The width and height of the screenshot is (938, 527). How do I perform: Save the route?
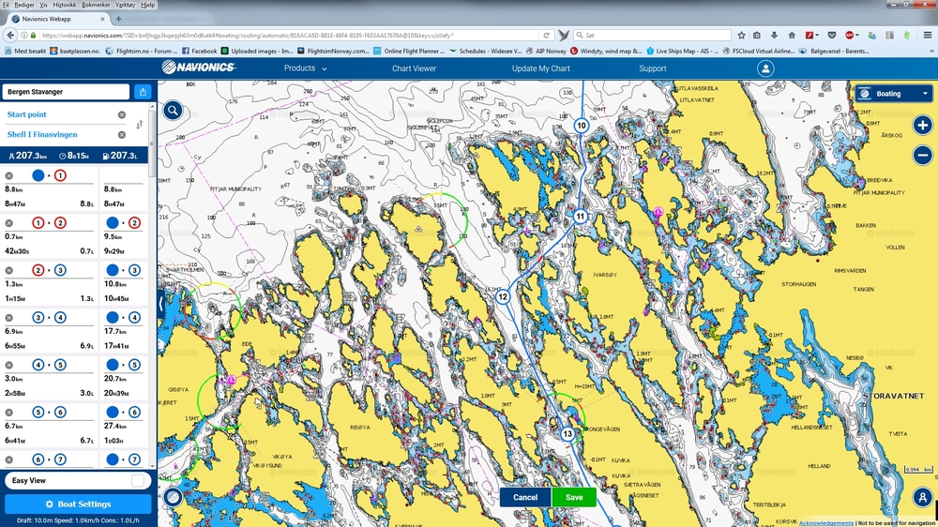pos(574,497)
